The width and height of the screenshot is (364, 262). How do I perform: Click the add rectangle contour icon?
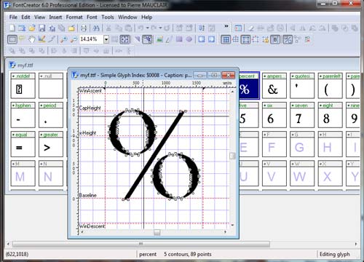tap(179, 39)
